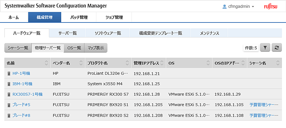Screen dimensions: 286x128
Task: Click the 192.168.1.108 OS IP
Action: pos(229,115)
